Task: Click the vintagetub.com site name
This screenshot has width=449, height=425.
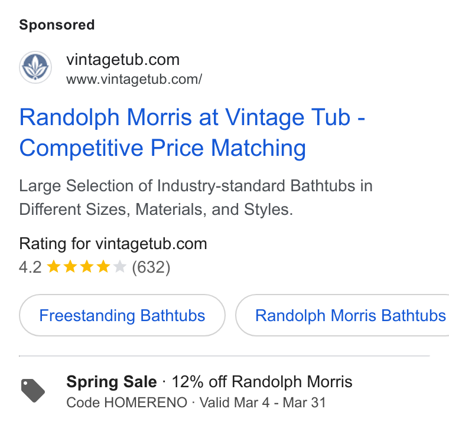Action: (123, 60)
